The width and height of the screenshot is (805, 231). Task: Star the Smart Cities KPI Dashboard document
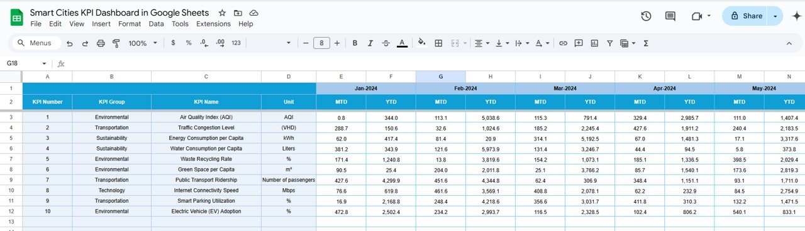(222, 13)
